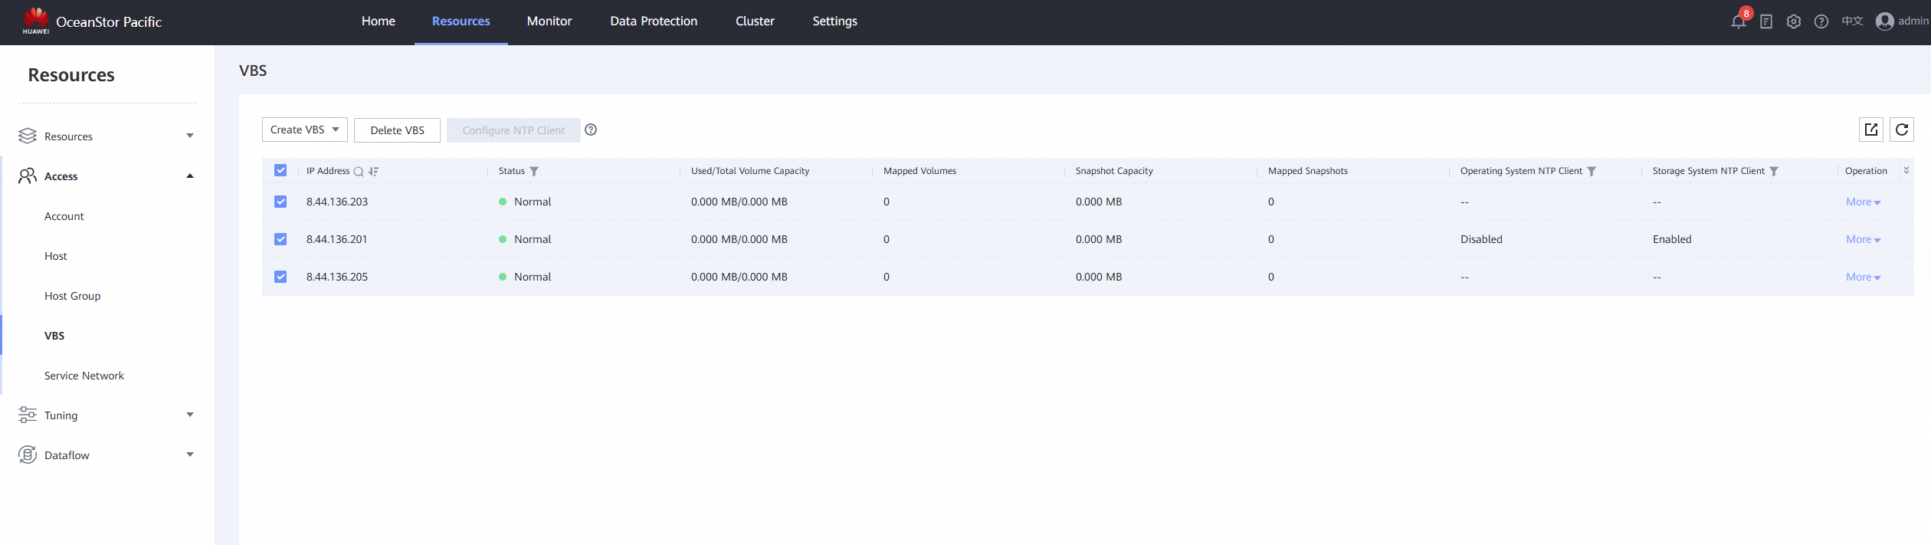1931x545 pixels.
Task: Uncheck the row for 8.44.136.205
Action: coord(280,277)
